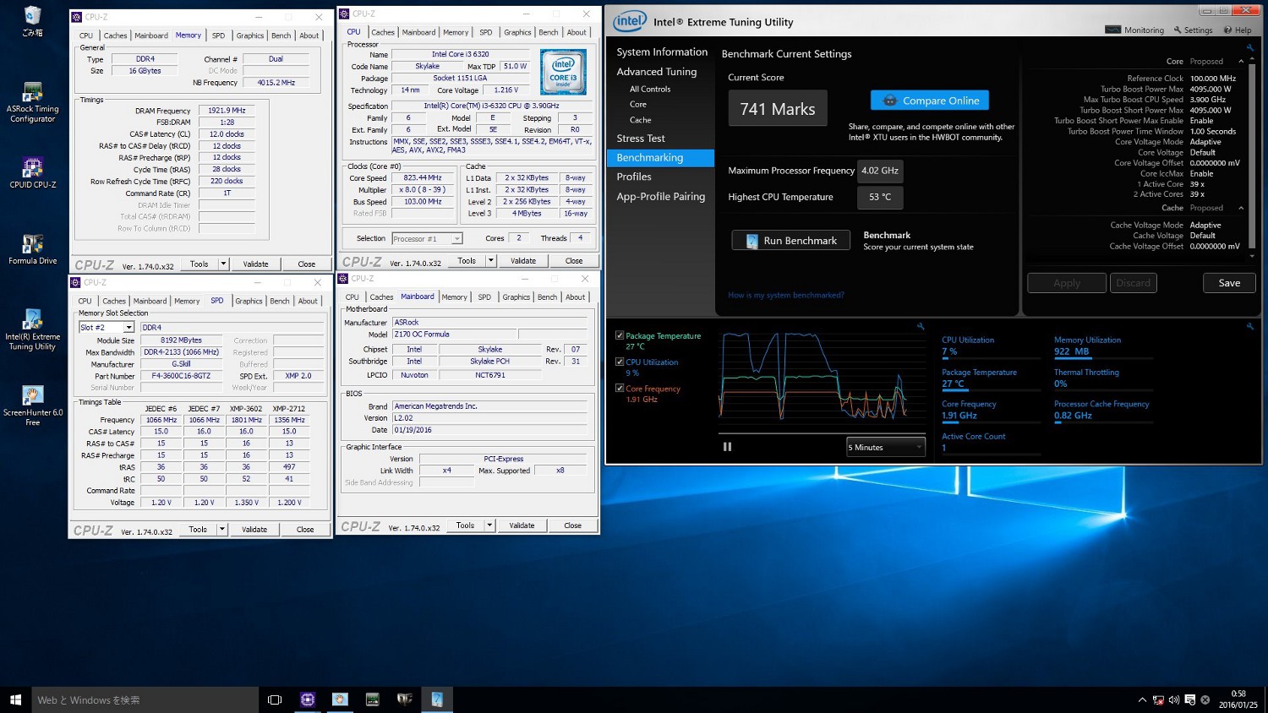Click the Tools button in Mainboard CPU-Z window
1268x713 pixels.
[465, 525]
